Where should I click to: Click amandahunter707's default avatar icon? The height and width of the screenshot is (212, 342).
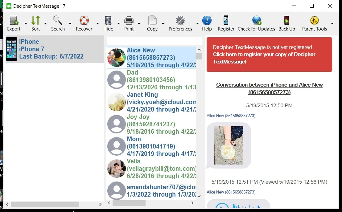[x=117, y=191]
